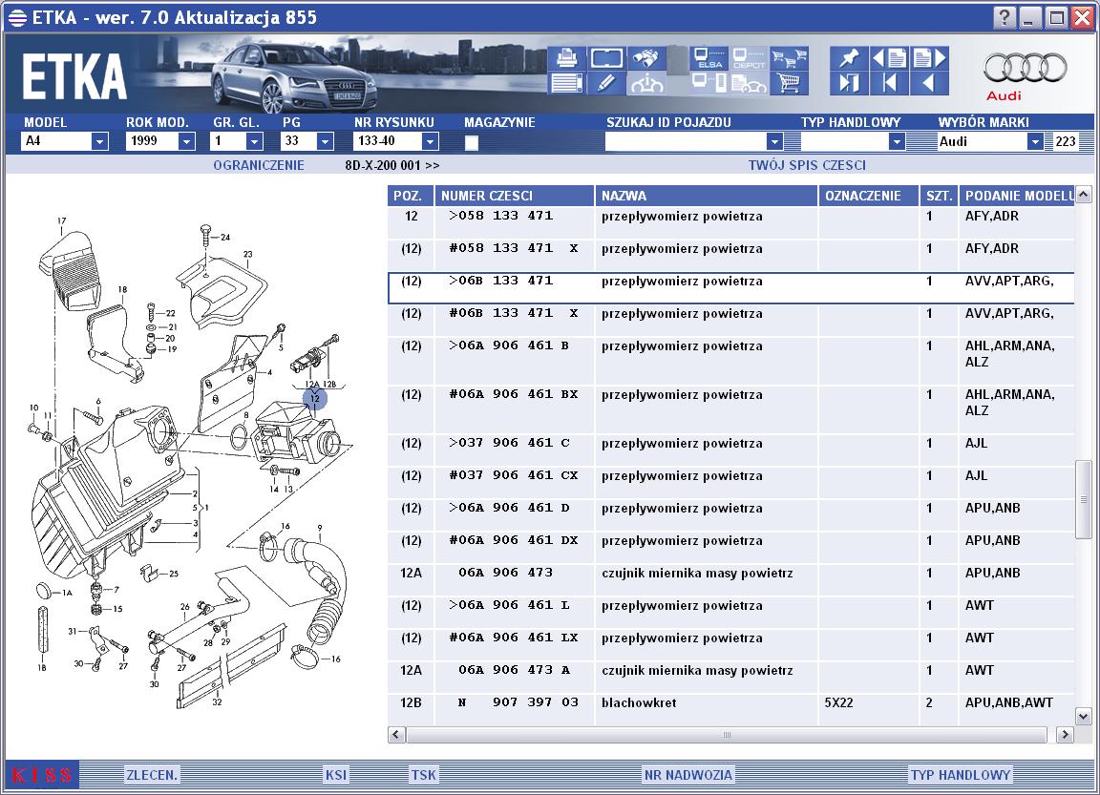Expand the PG dropdown showing 33
Image resolution: width=1100 pixels, height=795 pixels.
[x=324, y=141]
